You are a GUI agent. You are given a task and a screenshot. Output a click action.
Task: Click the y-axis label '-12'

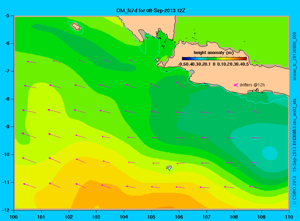5,210
